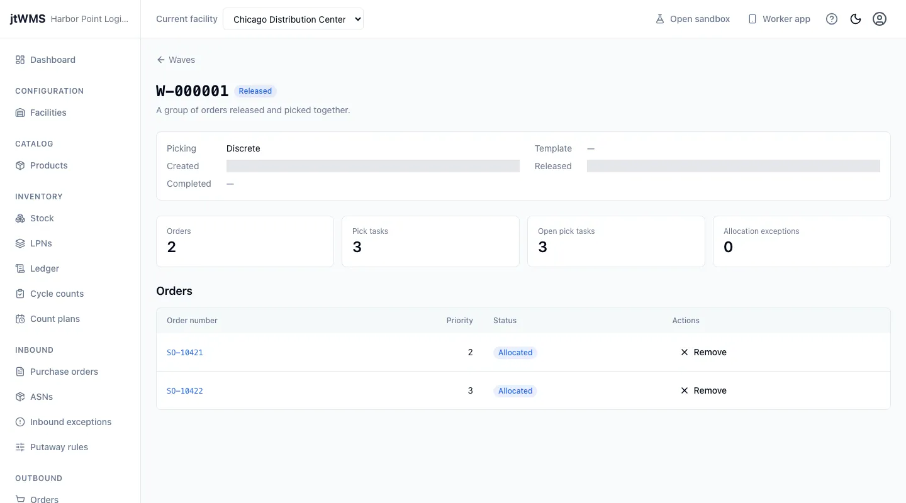
Task: Open Stock in the sidebar
Action: coord(70,218)
